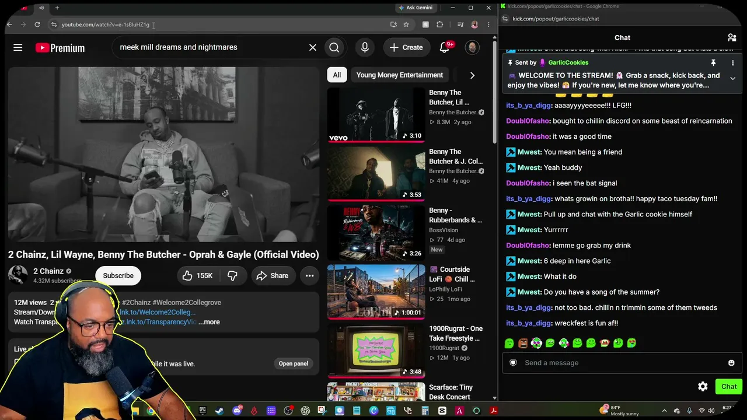Screen dimensions: 747x420
Task: Open the Chrome three-dot menu
Action: tap(488, 24)
